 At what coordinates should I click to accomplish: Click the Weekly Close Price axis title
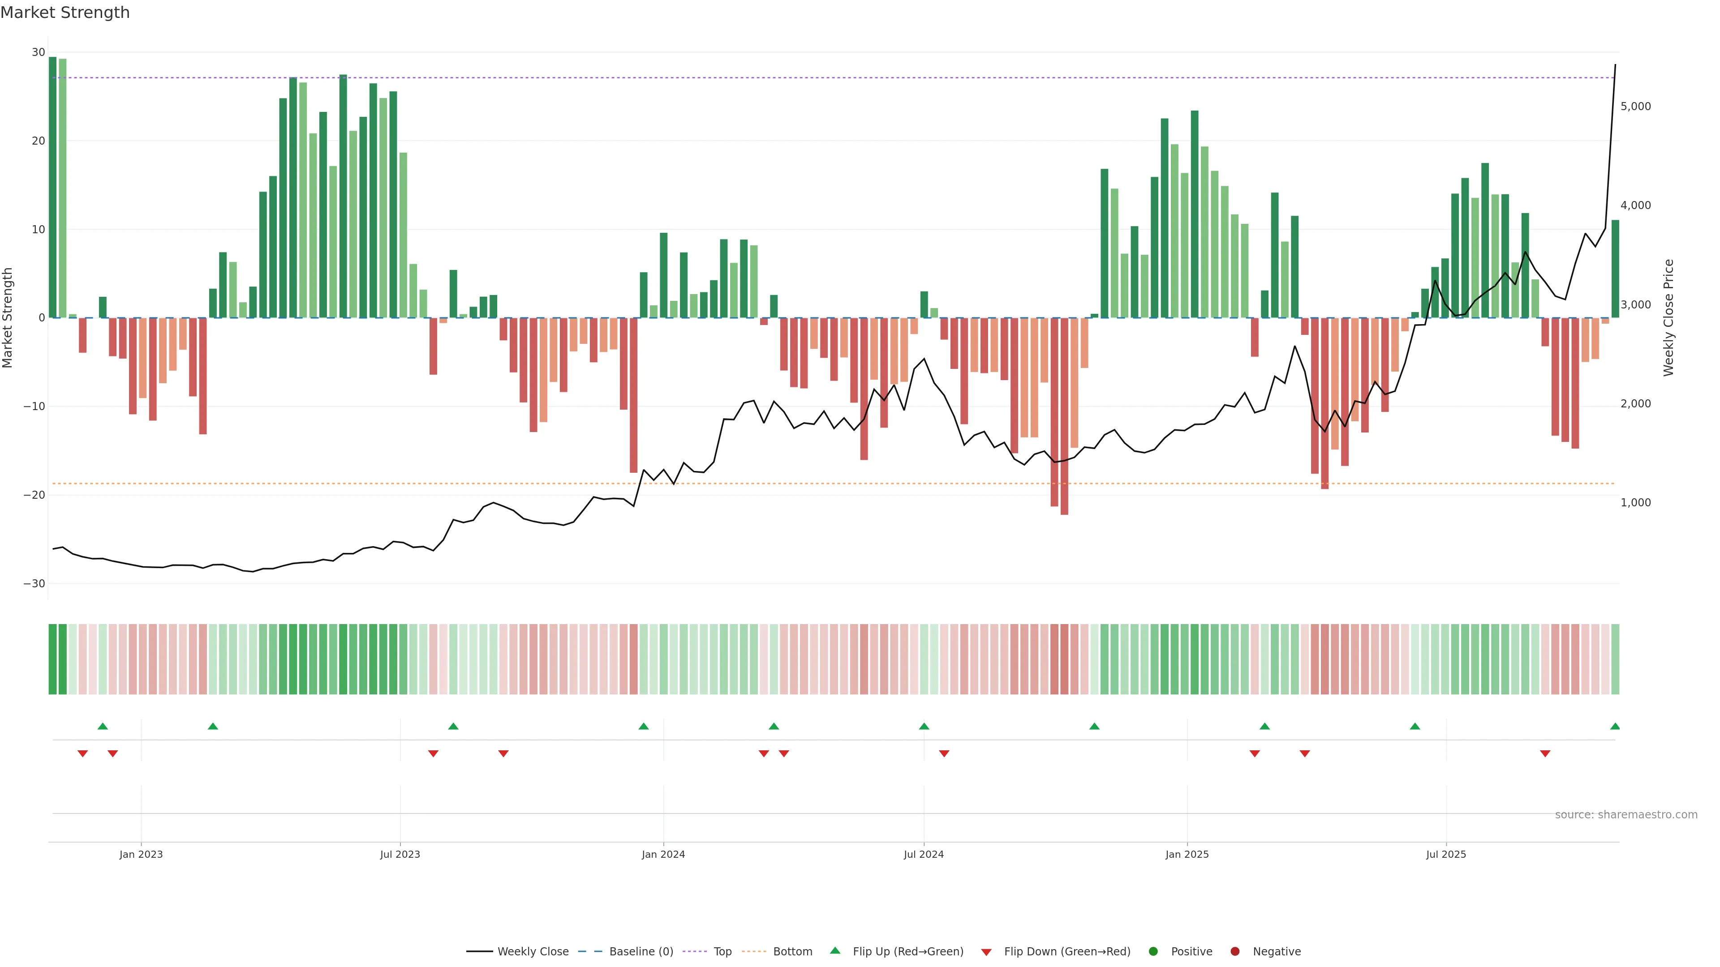click(x=1668, y=318)
